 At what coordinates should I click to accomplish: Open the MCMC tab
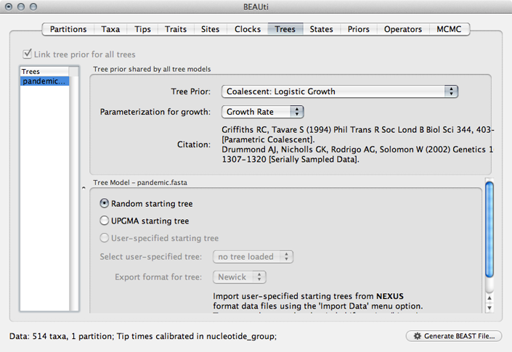449,29
